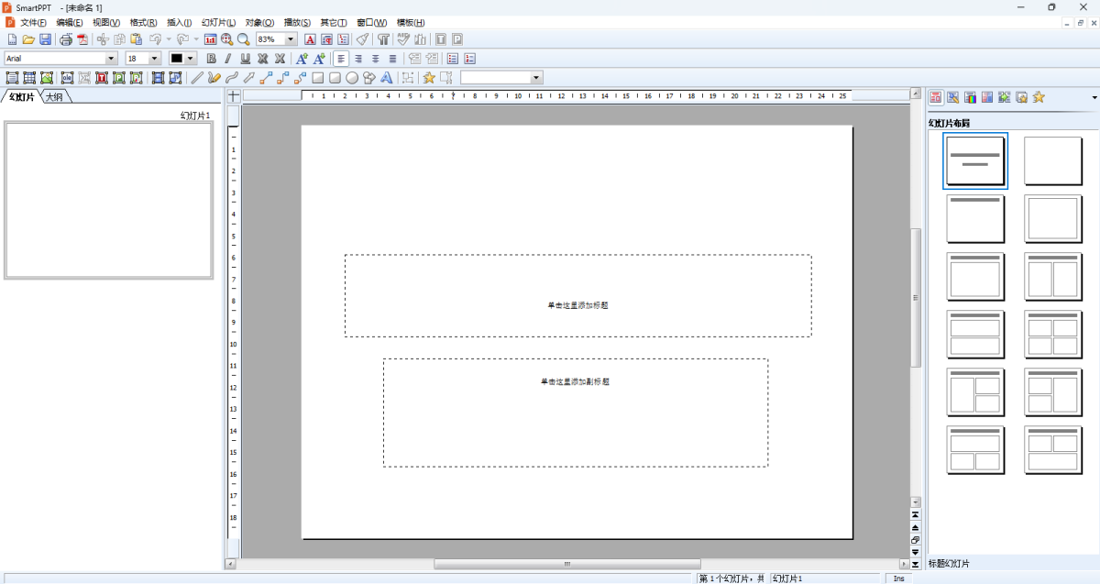The image size is (1100, 584).
Task: Click the Undo arrow button
Action: pyautogui.click(x=154, y=39)
